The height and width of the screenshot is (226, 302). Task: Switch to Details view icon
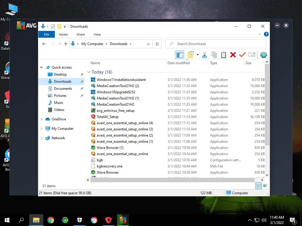pos(259,186)
